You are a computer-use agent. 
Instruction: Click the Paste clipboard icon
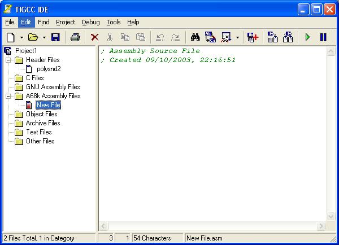[141, 37]
